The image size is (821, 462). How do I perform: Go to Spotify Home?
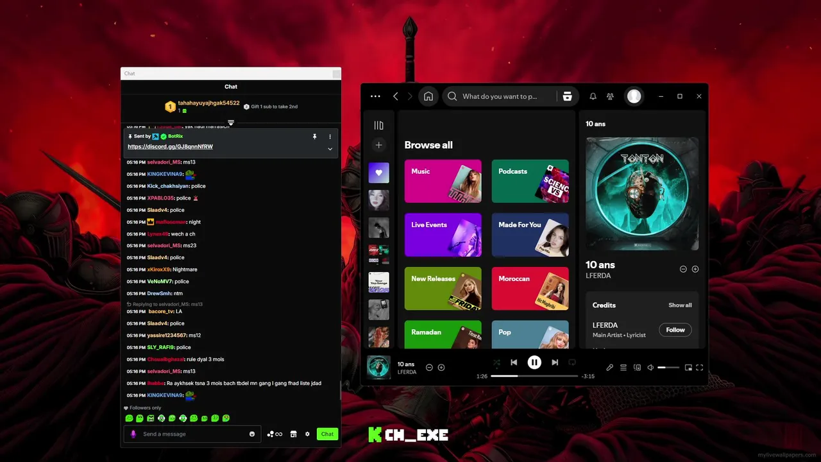428,96
